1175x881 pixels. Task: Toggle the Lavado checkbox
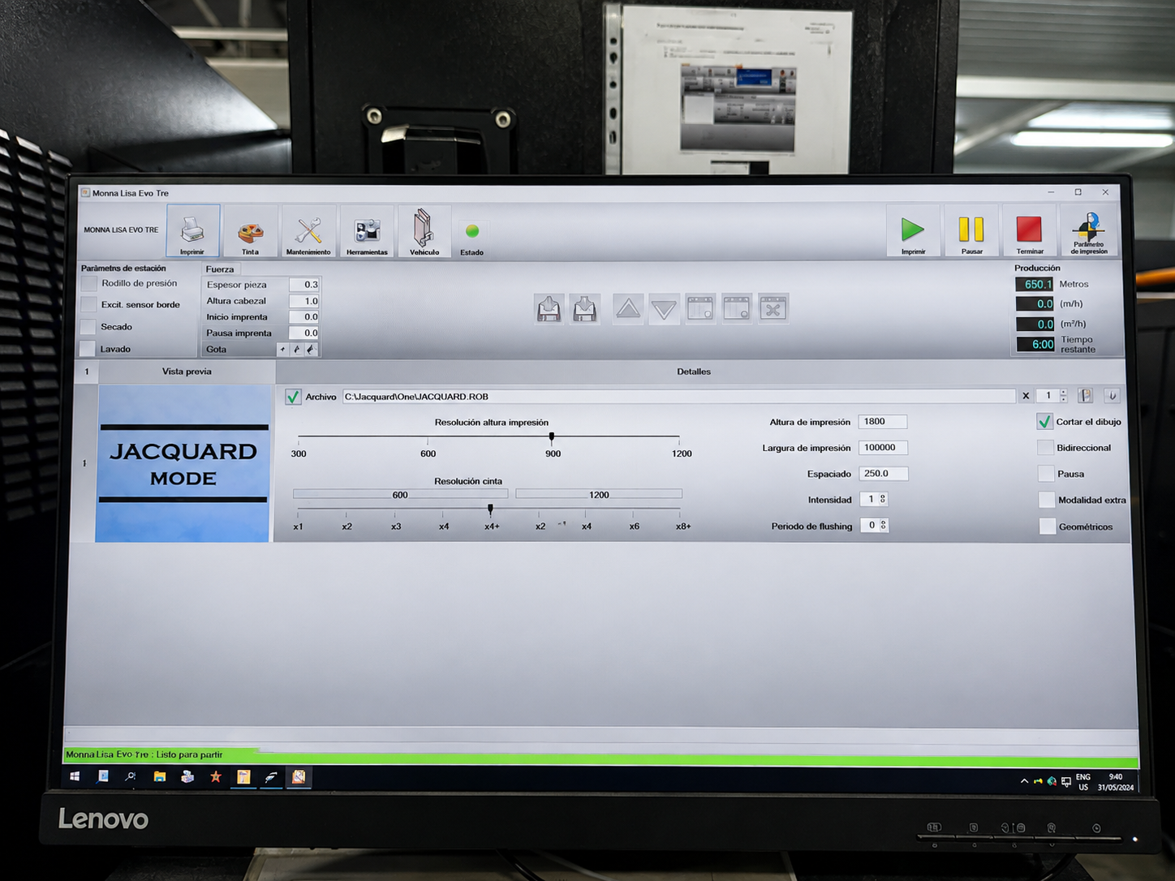point(88,349)
